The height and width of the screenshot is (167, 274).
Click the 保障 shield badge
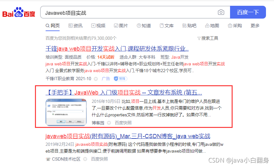[120, 79]
